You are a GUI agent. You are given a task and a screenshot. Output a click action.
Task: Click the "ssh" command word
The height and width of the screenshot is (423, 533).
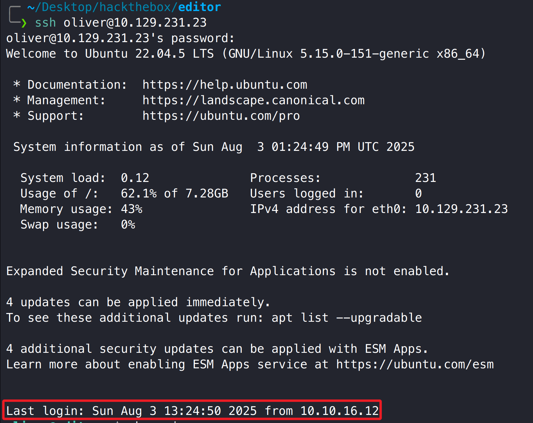(x=45, y=23)
